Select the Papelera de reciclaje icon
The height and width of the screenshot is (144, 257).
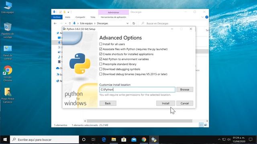click(8, 30)
